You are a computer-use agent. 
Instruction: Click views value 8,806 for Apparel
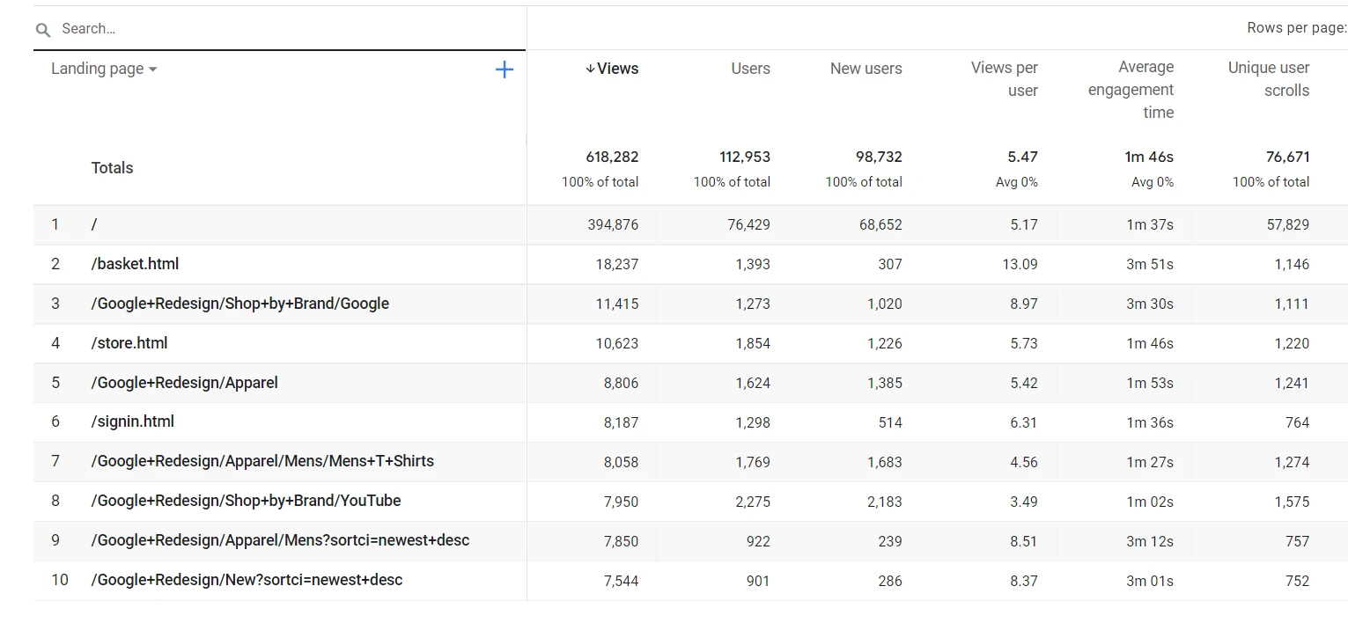[622, 384]
